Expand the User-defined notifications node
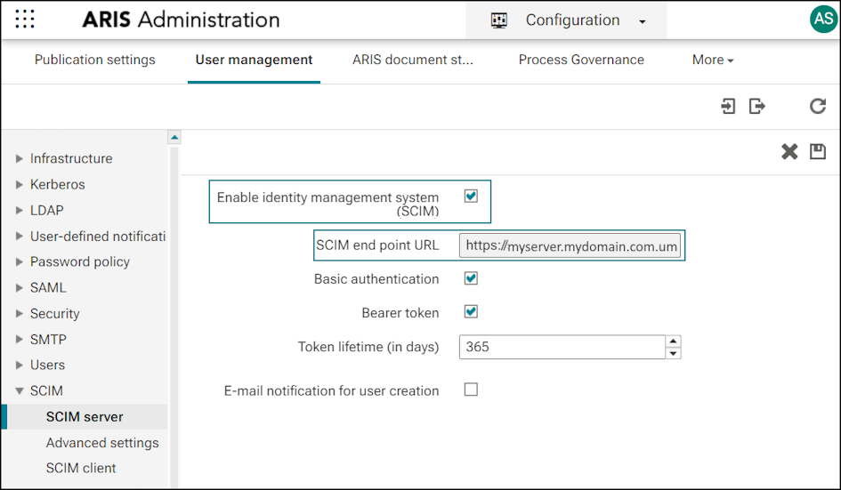The width and height of the screenshot is (841, 490). click(20, 236)
